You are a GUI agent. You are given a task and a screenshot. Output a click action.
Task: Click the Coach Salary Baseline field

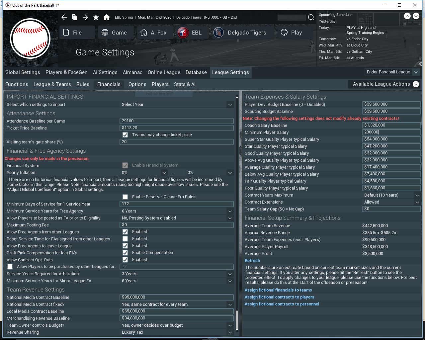coord(391,125)
